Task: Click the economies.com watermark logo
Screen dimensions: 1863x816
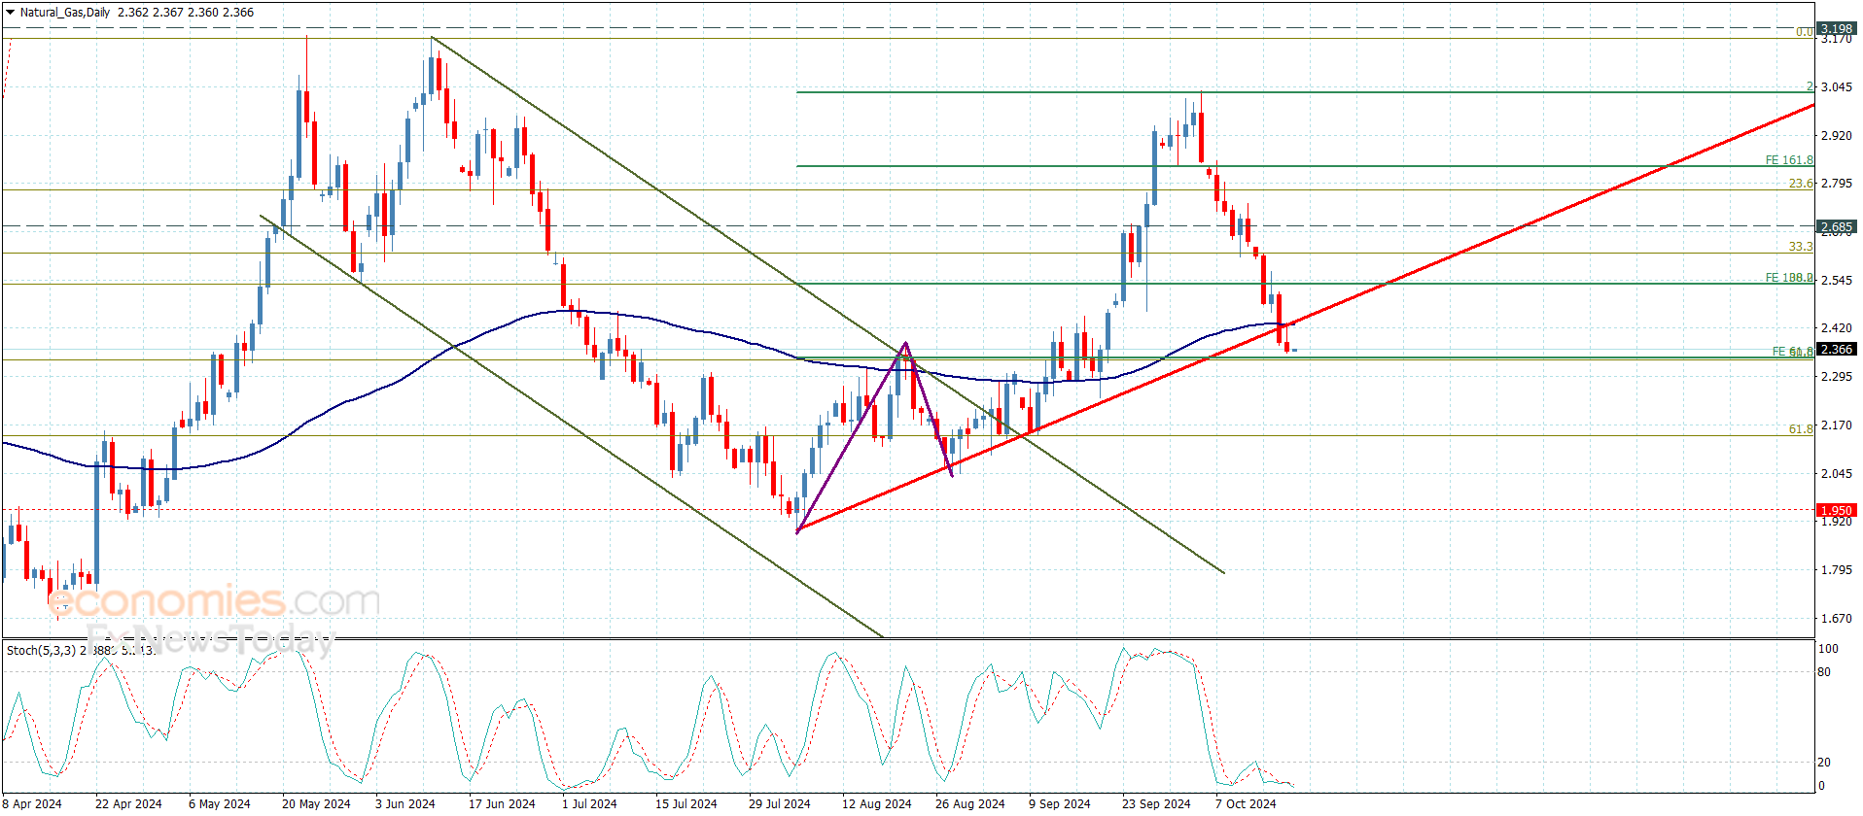Action: coord(214,601)
